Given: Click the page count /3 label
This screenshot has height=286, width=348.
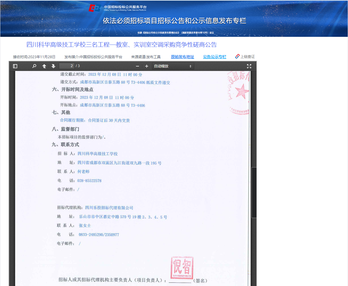Looking at the screenshot, I should [x=78, y=66].
